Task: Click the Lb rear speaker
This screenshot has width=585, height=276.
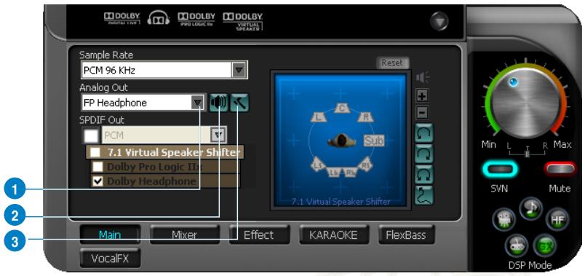Action: [x=333, y=172]
